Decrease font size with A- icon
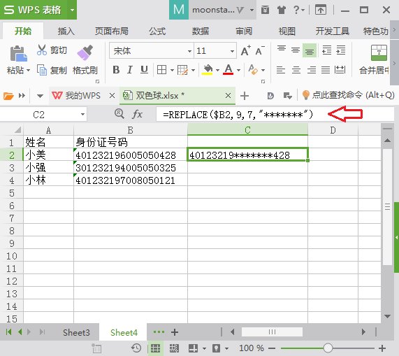The width and height of the screenshot is (399, 356). (260, 50)
